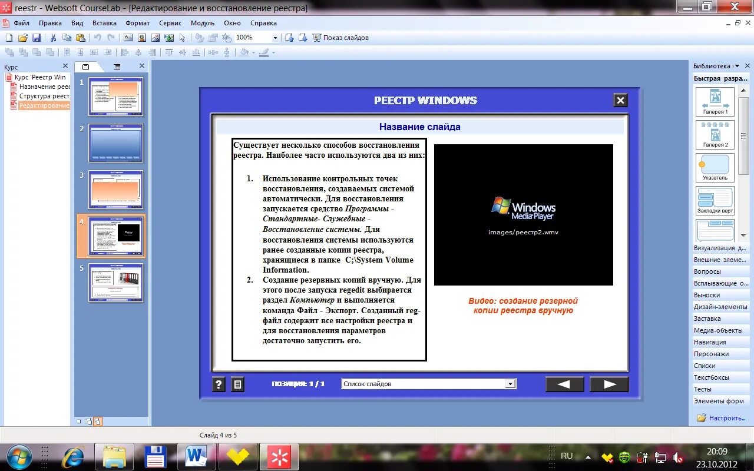
Task: Click the slide's forward arrow button
Action: (609, 384)
